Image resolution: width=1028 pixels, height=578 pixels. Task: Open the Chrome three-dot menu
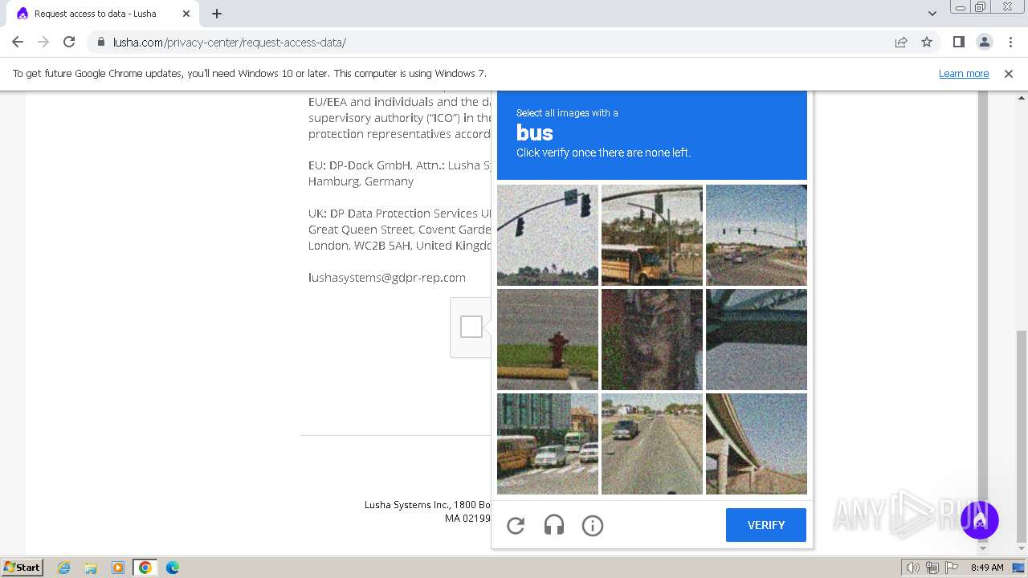pos(1010,42)
